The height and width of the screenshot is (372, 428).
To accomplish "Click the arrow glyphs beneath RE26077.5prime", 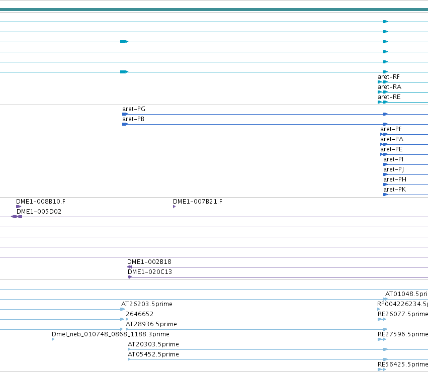I will click(382, 319).
